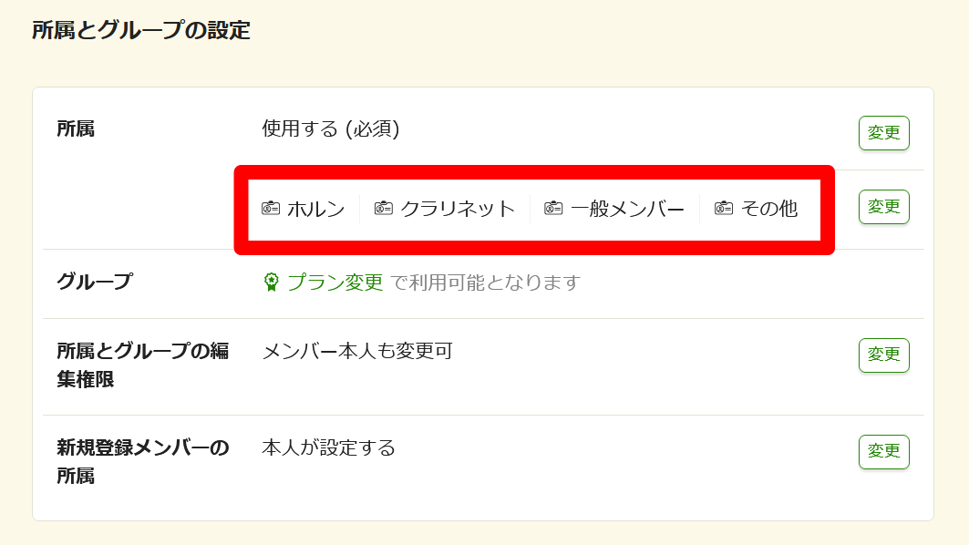Click the 本人が設定する value text
The width and height of the screenshot is (969, 545).
pos(329,447)
